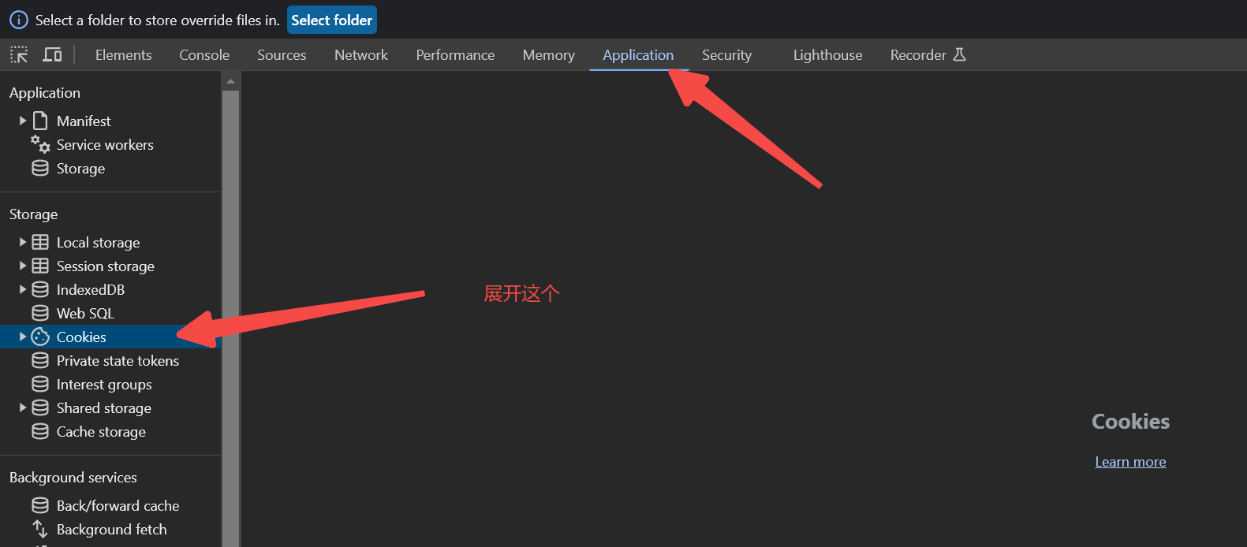This screenshot has width=1247, height=547.
Task: Select the Web SQL entry
Action: click(85, 313)
